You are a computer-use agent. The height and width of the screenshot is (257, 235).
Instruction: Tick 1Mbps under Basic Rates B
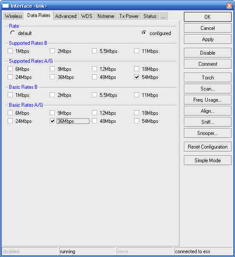10,95
